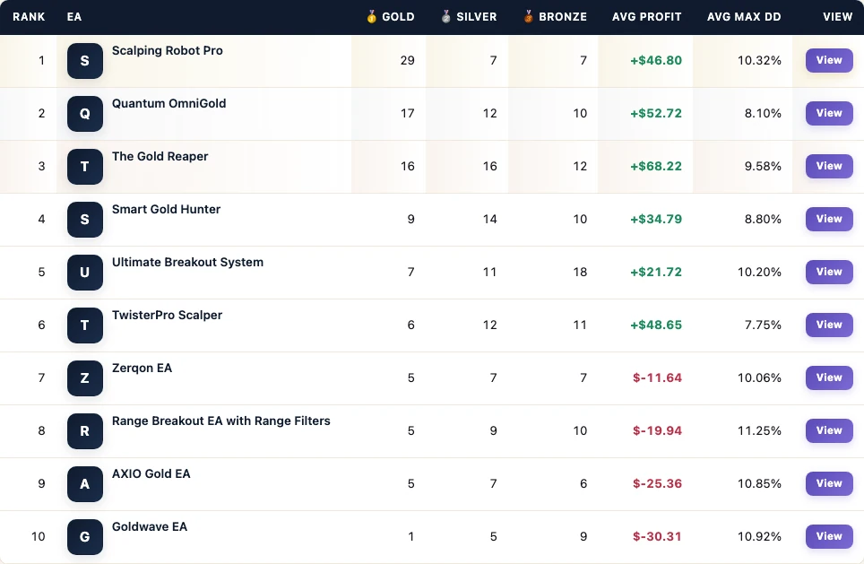
Task: Click the +$21.72 average profit value
Action: click(x=656, y=273)
